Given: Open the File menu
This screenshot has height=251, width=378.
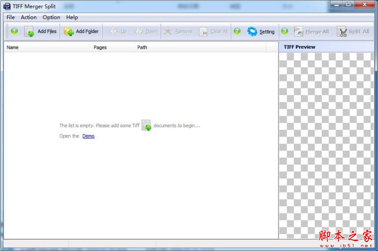Looking at the screenshot, I should click(10, 17).
